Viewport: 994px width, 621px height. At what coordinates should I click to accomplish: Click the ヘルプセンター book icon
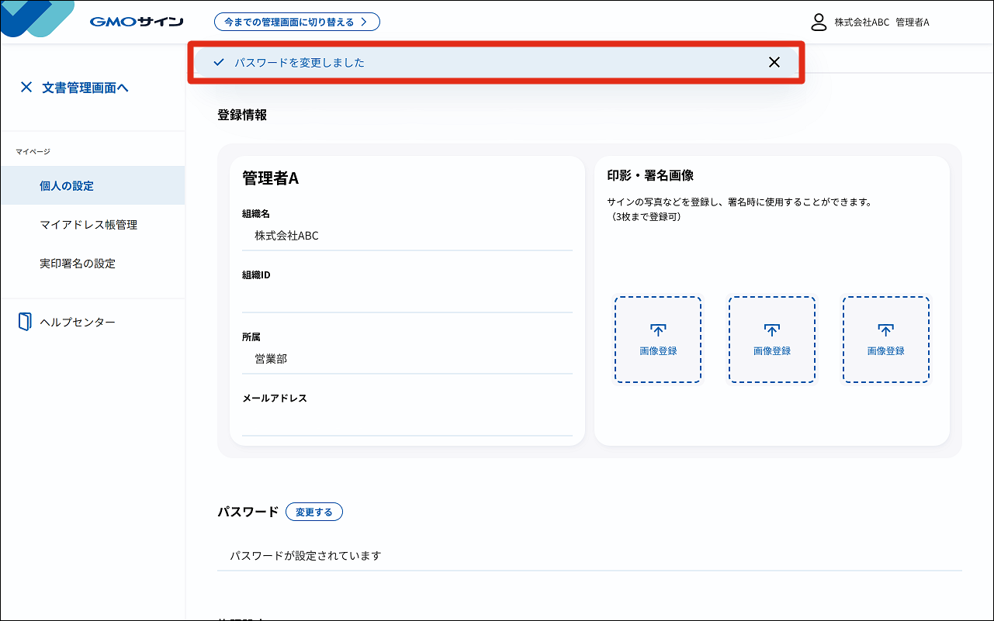pyautogui.click(x=25, y=322)
